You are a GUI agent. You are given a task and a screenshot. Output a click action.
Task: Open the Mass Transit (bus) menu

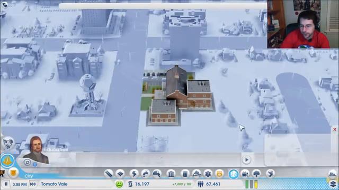[x=245, y=174]
